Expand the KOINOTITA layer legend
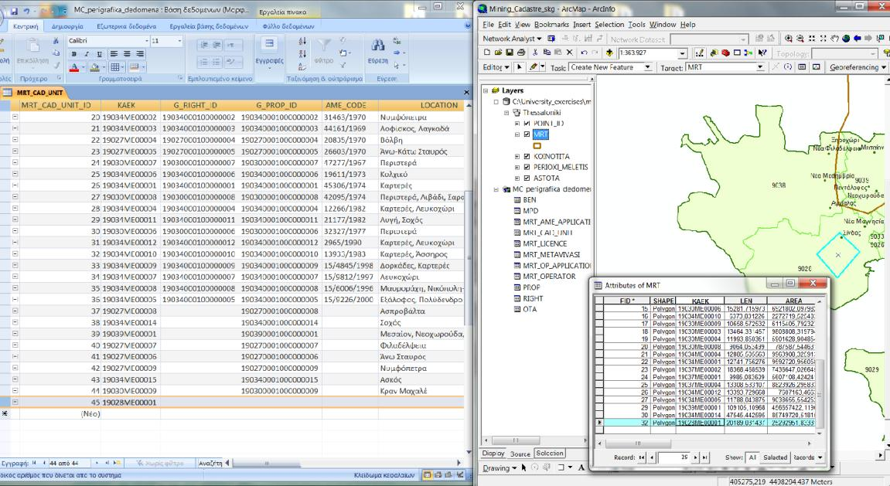The height and width of the screenshot is (486, 890). point(517,157)
